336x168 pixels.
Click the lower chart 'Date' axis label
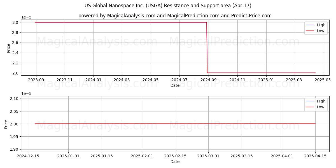coord(175,162)
